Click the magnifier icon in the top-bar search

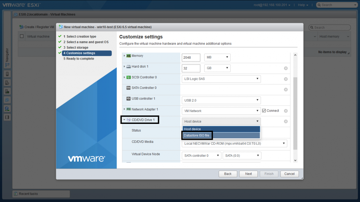tap(319, 5)
